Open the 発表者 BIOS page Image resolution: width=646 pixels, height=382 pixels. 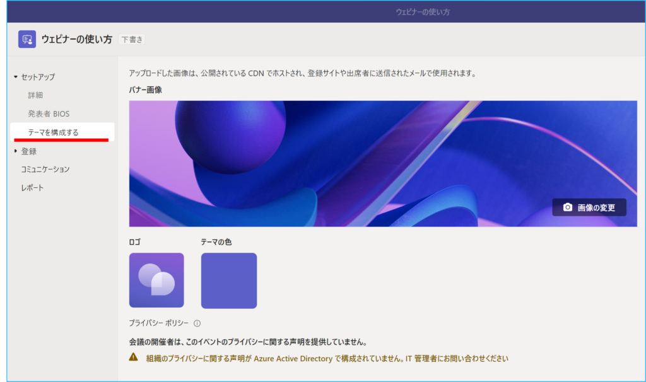(x=48, y=114)
